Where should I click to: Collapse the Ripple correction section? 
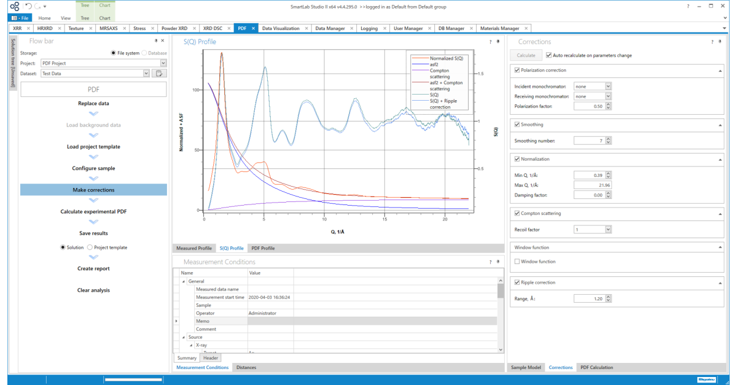[720, 282]
